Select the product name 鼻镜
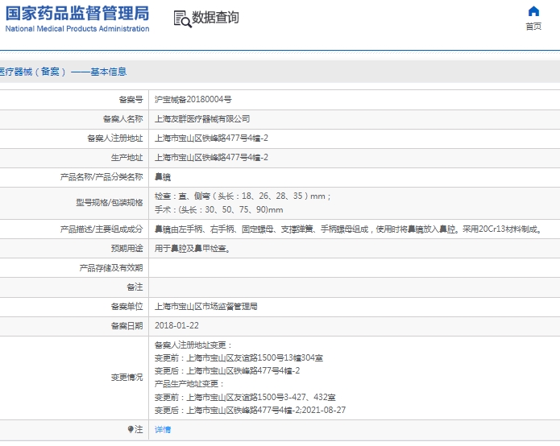This screenshot has width=560, height=446. coord(163,177)
